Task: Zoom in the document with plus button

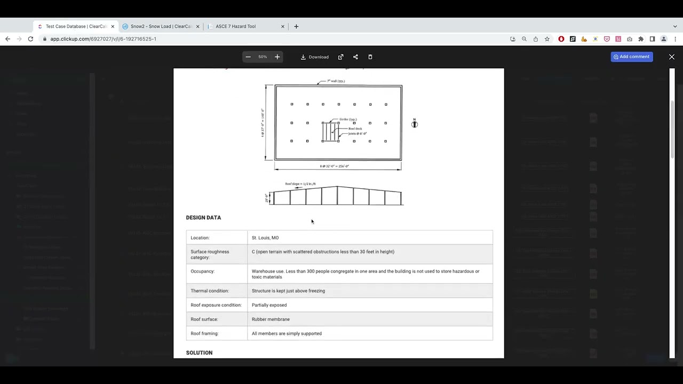Action: [277, 57]
